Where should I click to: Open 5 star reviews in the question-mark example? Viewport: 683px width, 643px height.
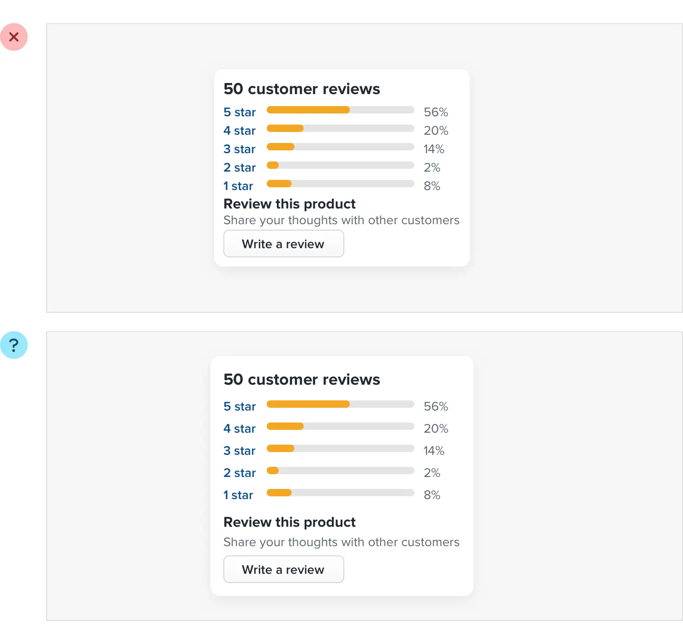coord(240,406)
